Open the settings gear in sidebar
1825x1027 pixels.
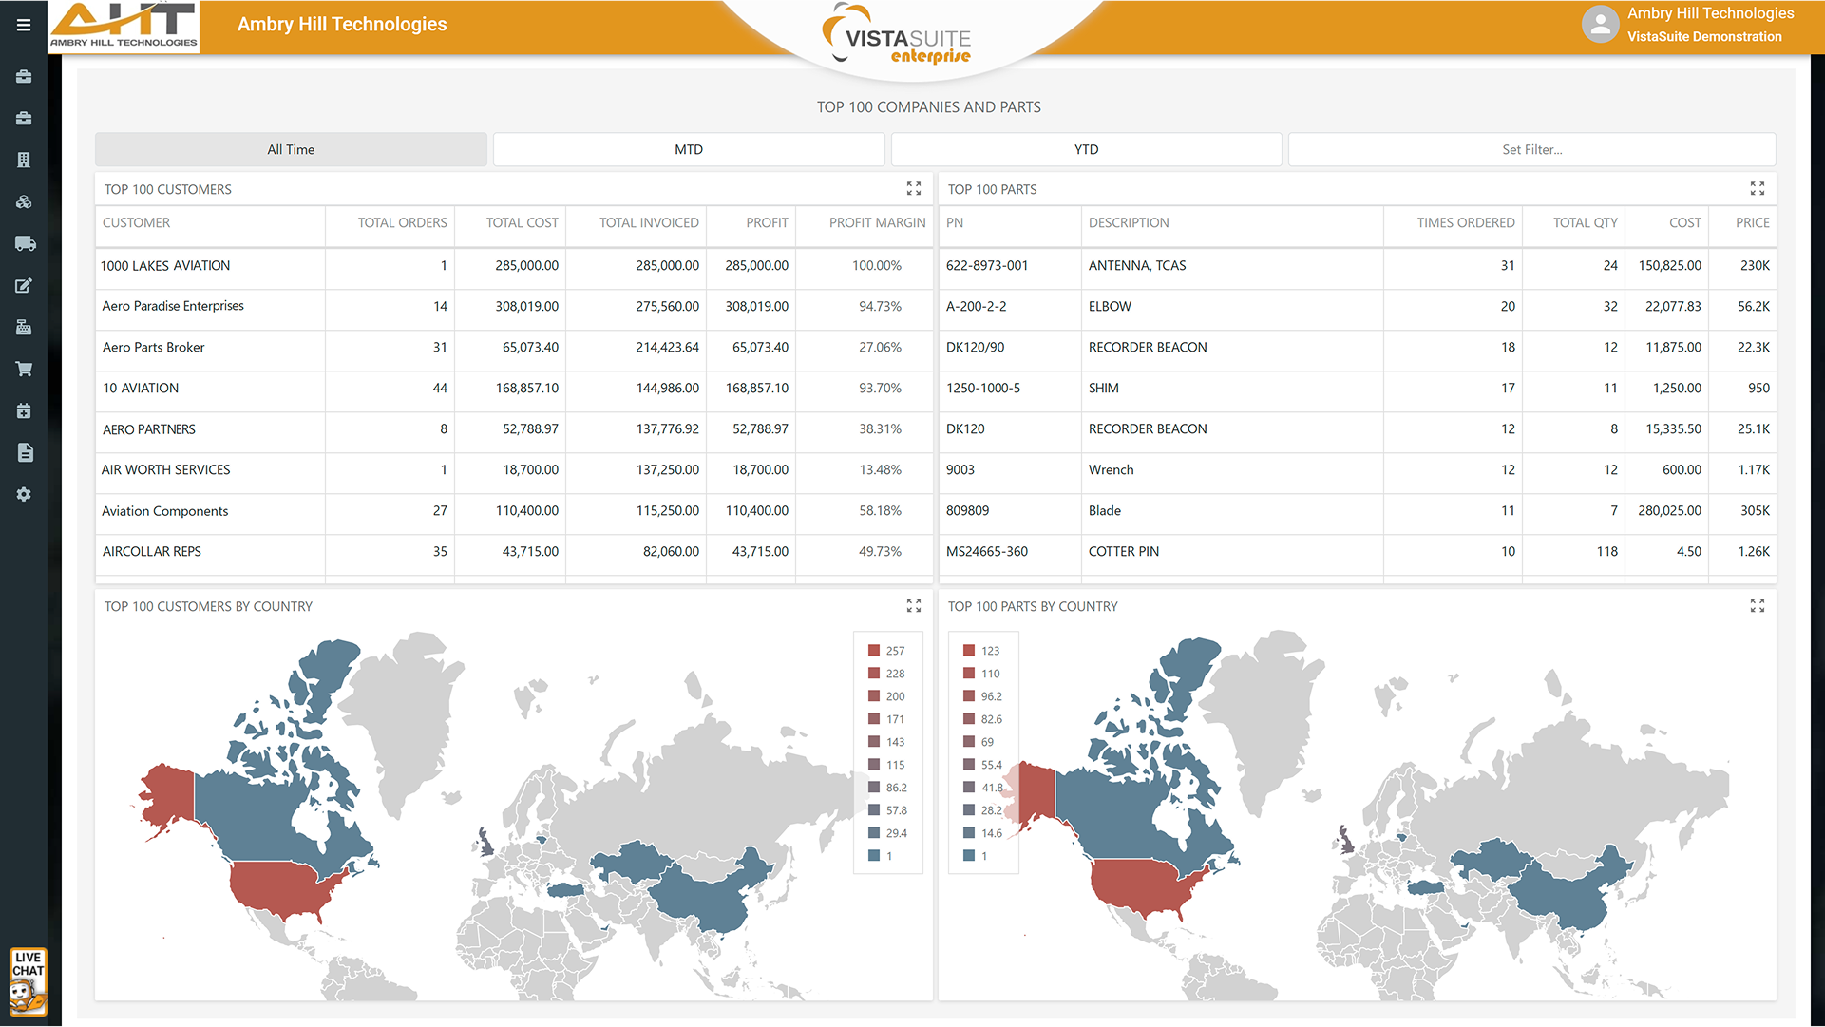pos(24,494)
